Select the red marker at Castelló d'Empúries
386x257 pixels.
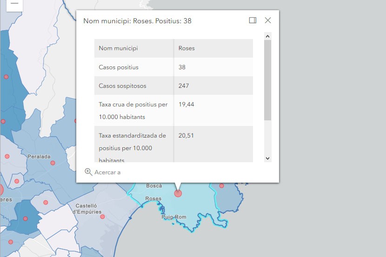point(102,217)
